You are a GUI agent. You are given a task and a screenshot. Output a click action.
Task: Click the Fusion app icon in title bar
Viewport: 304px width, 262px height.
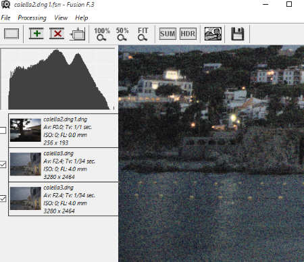[x=5, y=4]
